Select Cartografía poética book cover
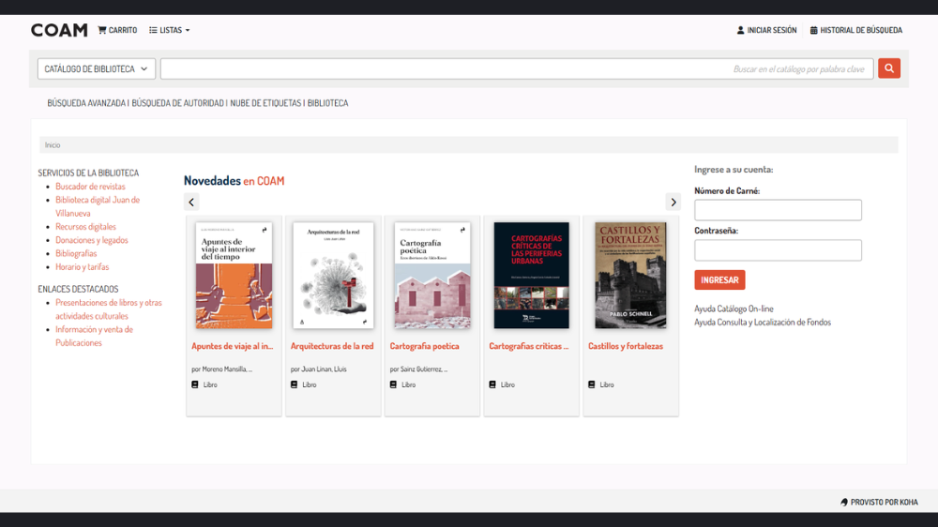This screenshot has width=938, height=527. [431, 276]
